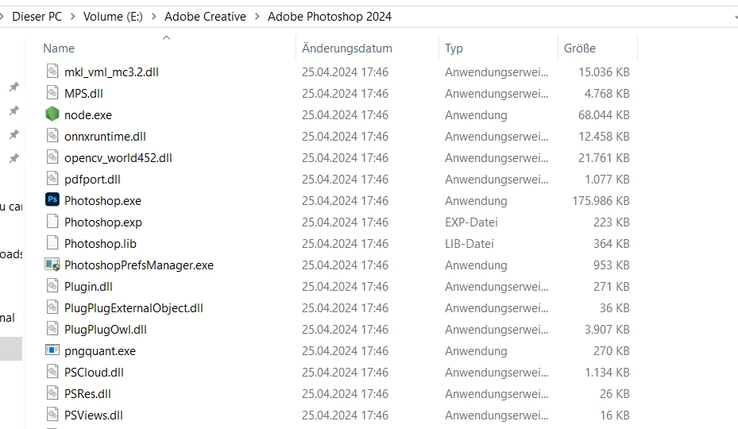Select file name Photoshop.exp
The image size is (738, 429).
(x=103, y=222)
